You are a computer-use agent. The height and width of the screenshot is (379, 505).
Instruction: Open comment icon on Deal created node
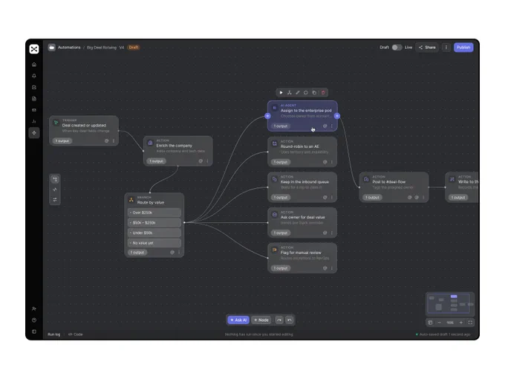[107, 141]
